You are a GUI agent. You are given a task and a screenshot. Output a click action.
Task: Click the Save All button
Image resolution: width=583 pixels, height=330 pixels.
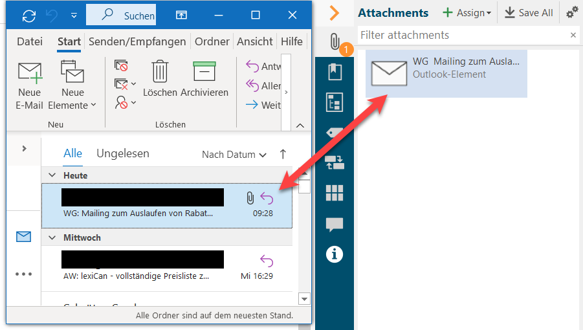click(x=529, y=13)
